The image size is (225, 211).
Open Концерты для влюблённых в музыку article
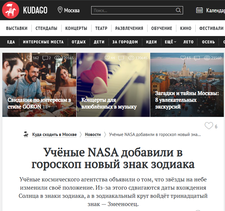coord(109,103)
